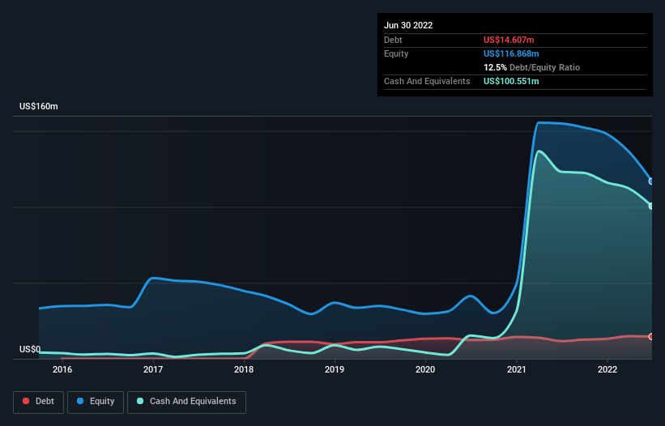Click the Equity row label in tooltip
The image size is (665, 426).
396,53
